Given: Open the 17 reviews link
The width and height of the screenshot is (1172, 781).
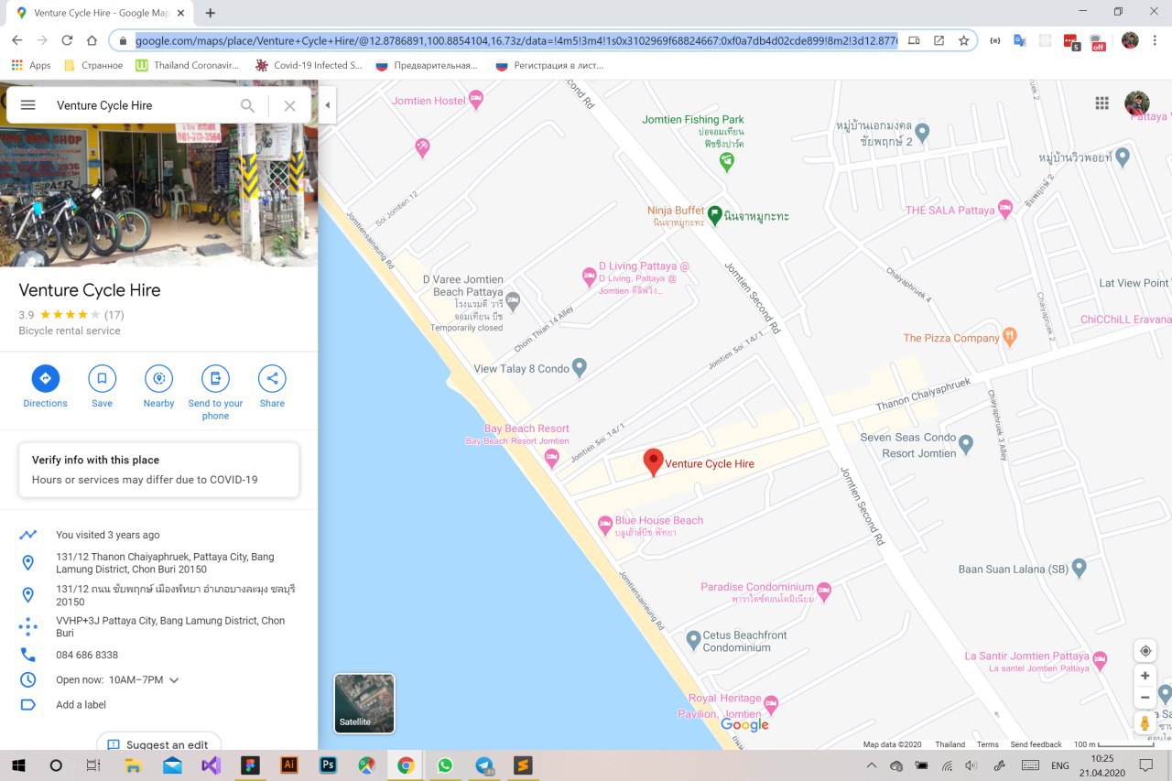Looking at the screenshot, I should tap(114, 314).
